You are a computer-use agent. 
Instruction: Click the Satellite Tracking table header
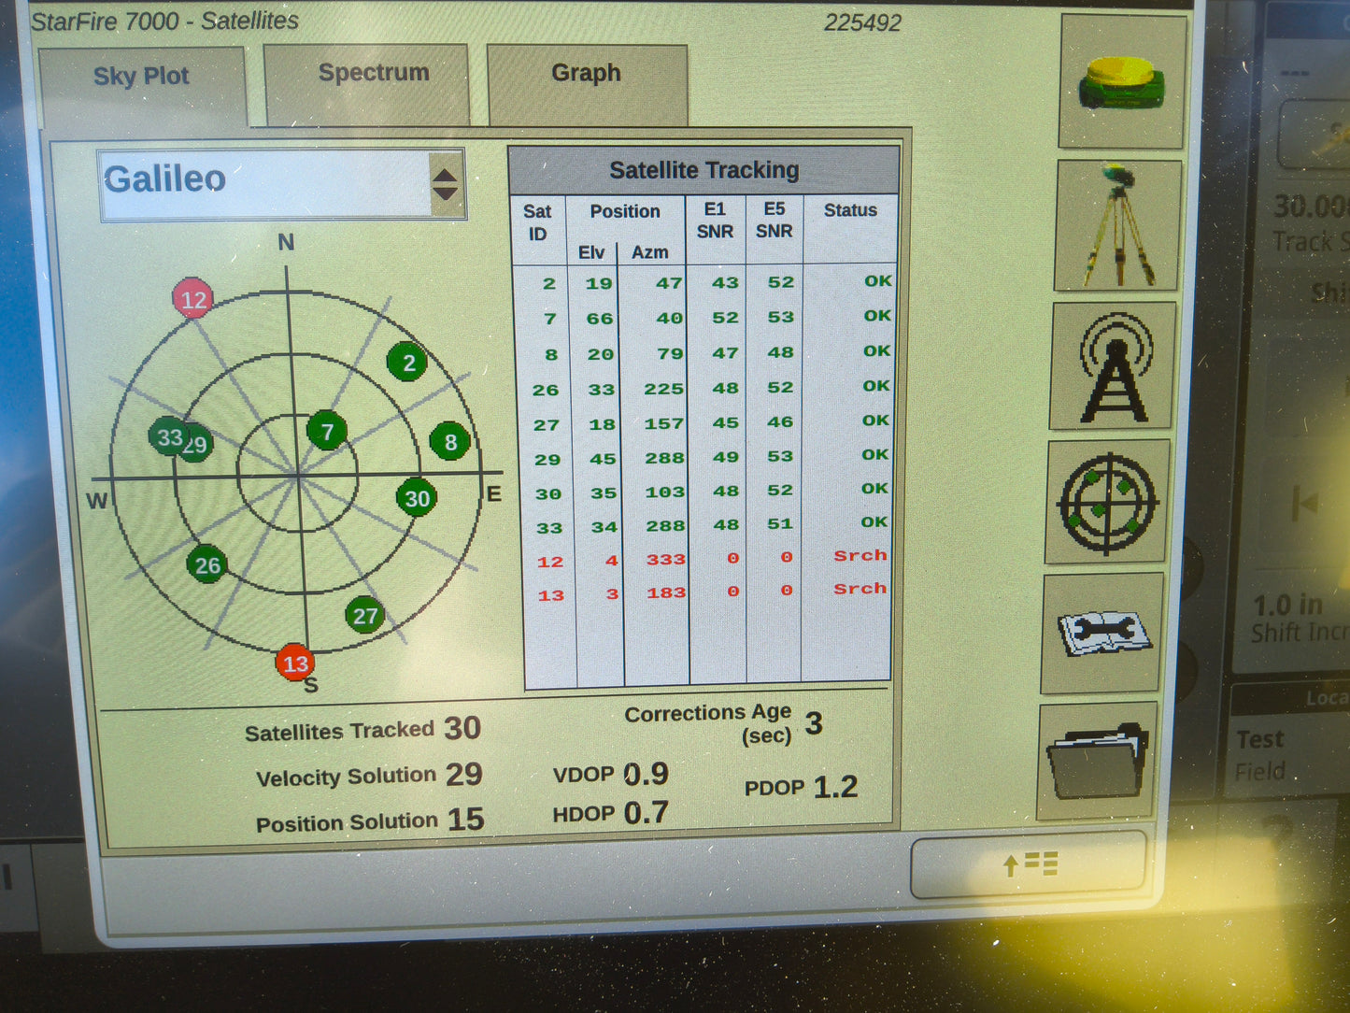[x=704, y=169]
